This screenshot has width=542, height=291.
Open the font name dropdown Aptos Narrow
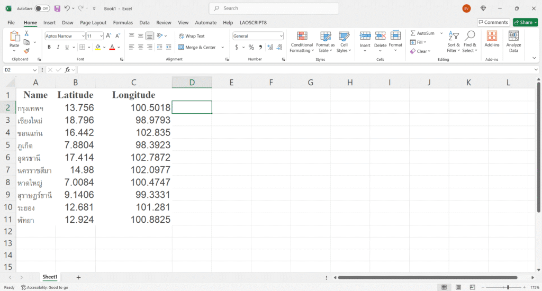pos(83,36)
